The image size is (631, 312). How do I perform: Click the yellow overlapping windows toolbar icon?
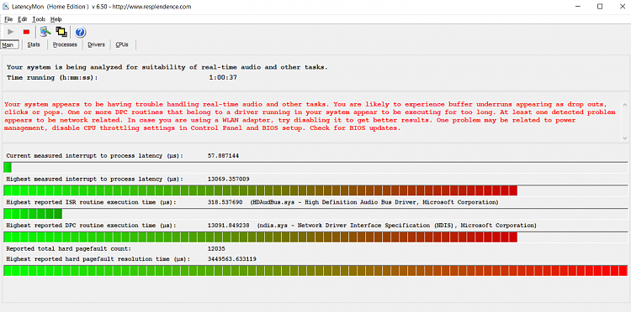click(x=61, y=31)
